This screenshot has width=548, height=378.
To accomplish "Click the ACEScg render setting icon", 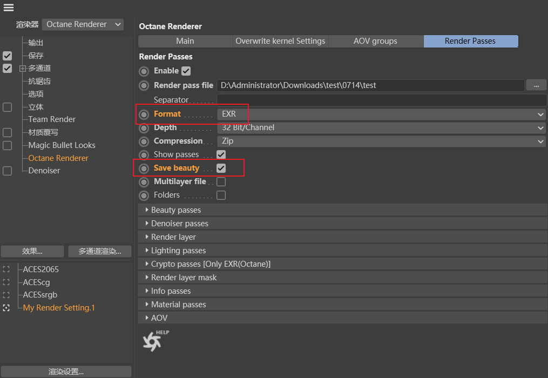I will click(x=6, y=282).
